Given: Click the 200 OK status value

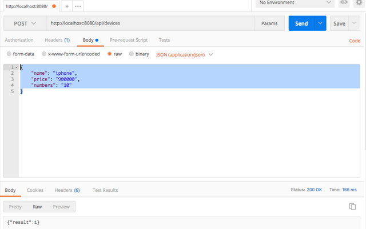Looking at the screenshot, I should click(314, 190).
